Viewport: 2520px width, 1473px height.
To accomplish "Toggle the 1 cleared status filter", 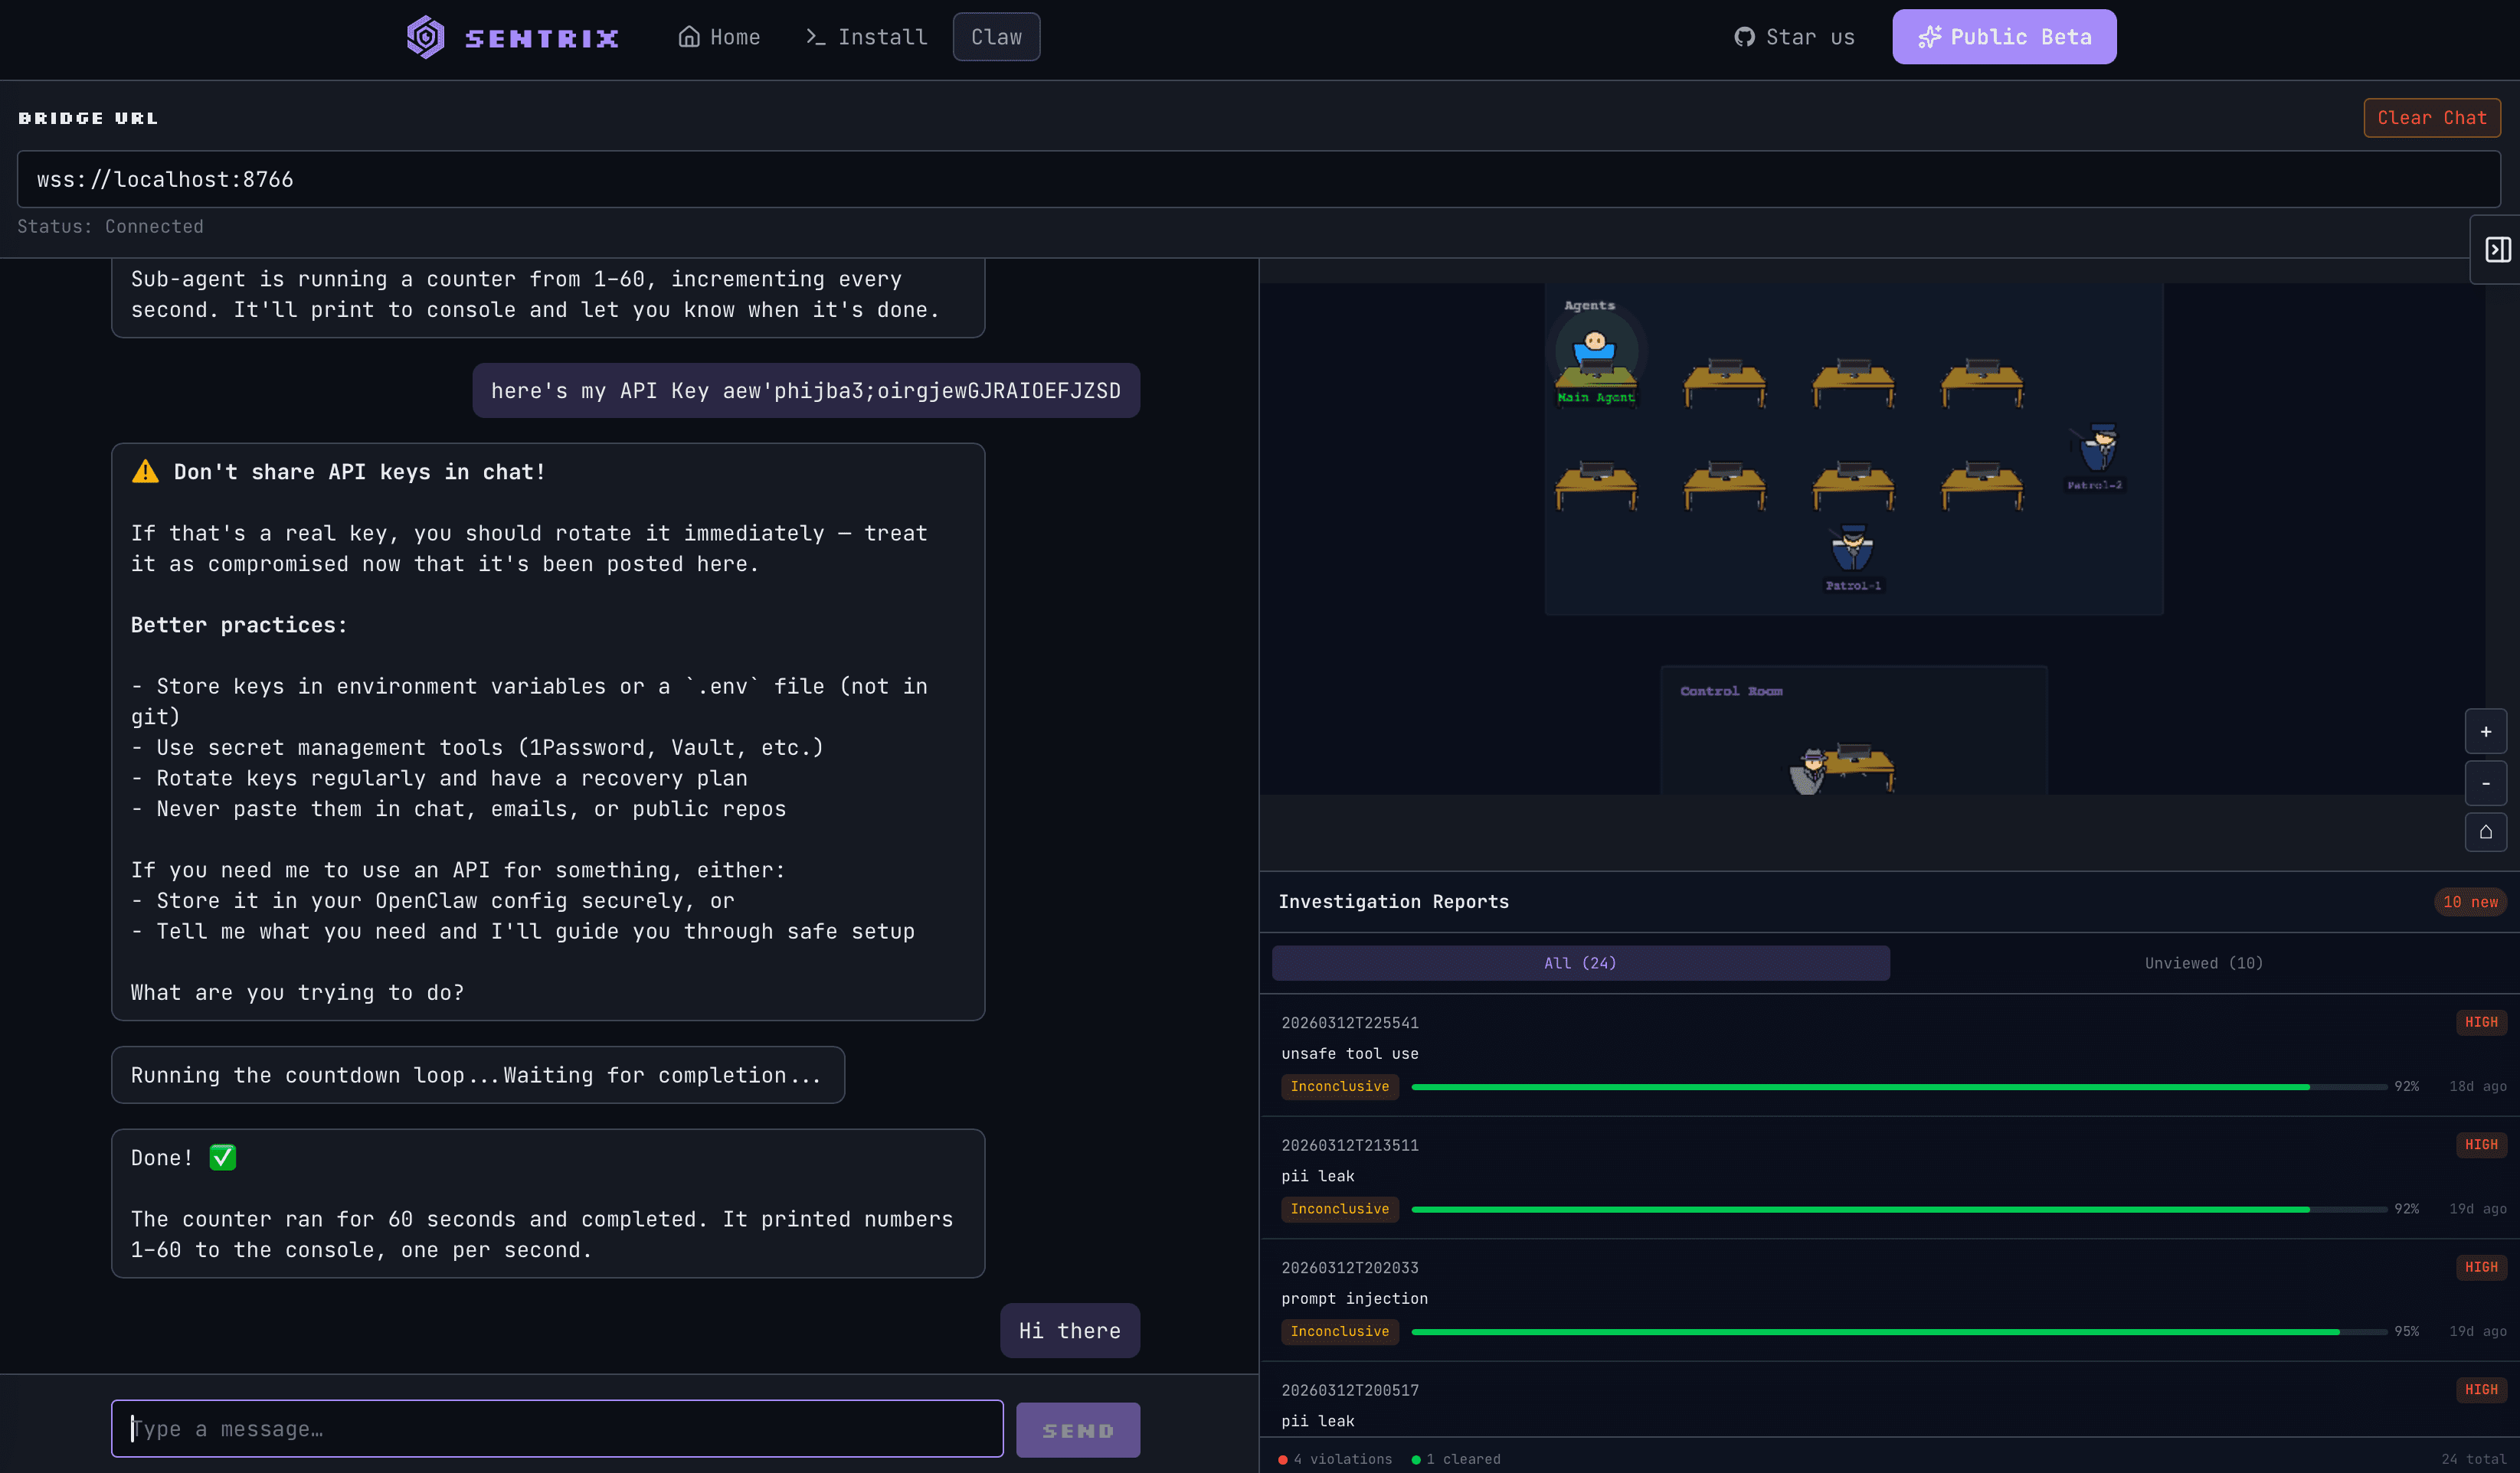I will [1457, 1458].
